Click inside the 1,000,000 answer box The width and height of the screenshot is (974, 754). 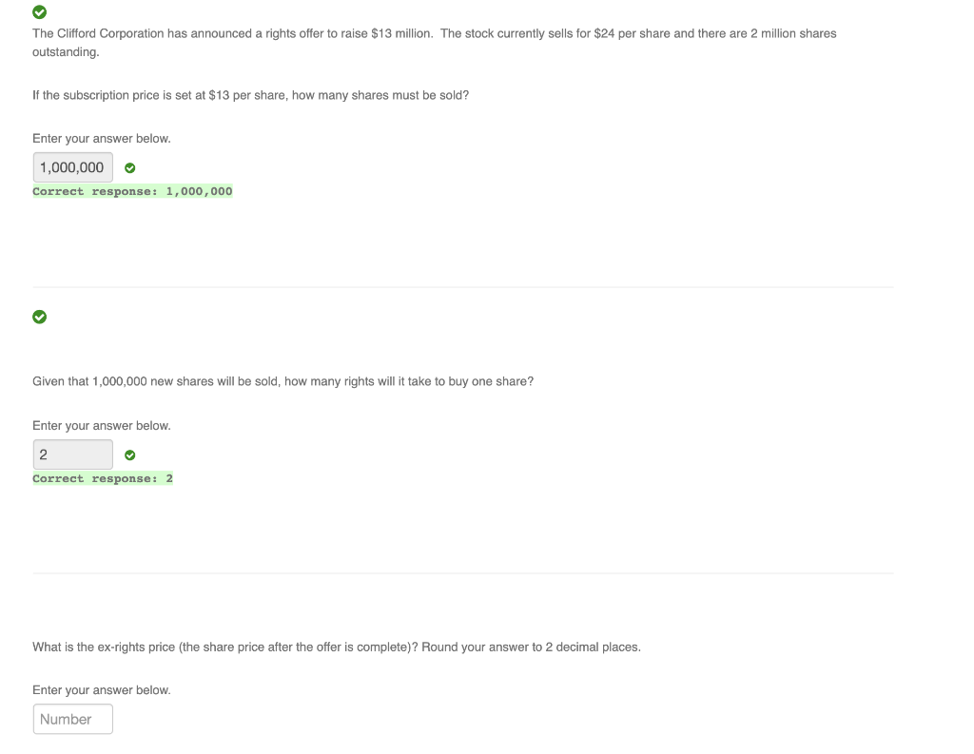(73, 166)
